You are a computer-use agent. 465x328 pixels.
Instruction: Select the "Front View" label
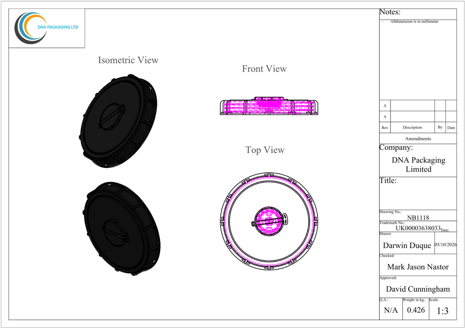[x=264, y=69]
